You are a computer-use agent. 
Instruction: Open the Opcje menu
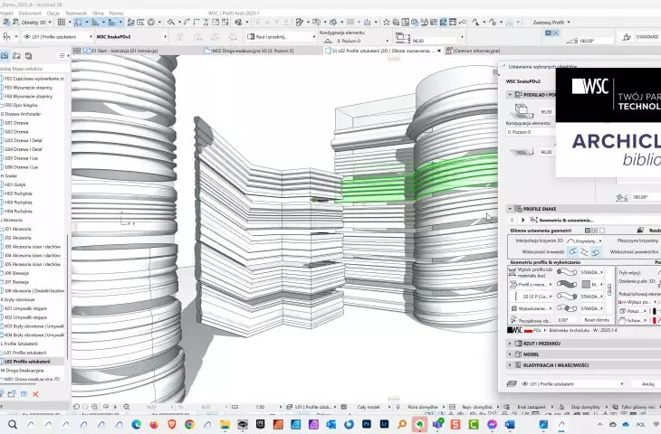53,14
